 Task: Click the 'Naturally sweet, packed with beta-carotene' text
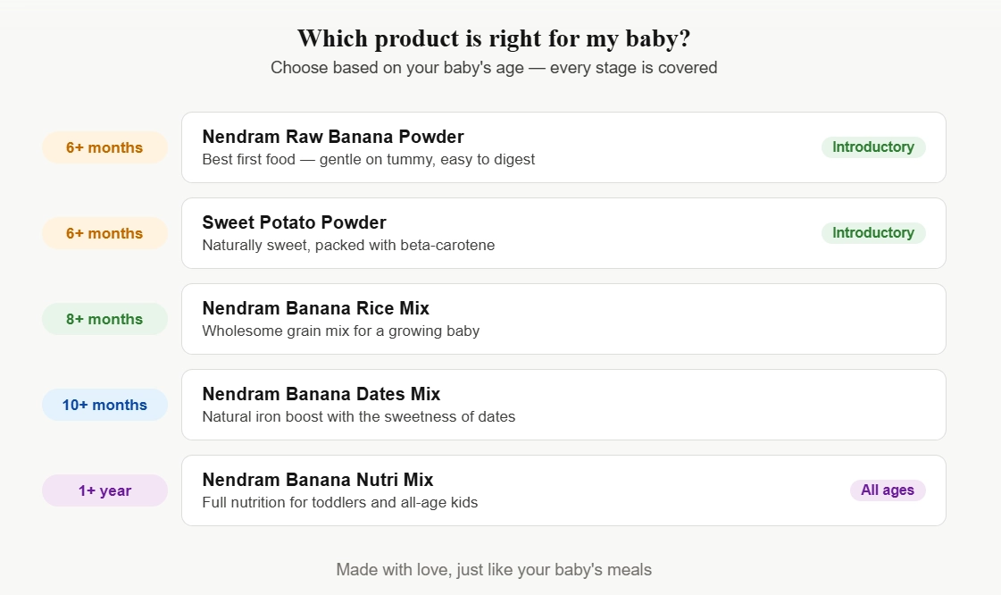[348, 246]
